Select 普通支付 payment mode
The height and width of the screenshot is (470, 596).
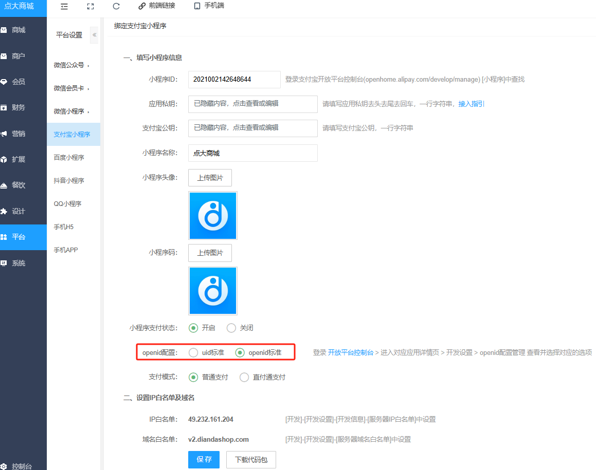pos(193,378)
